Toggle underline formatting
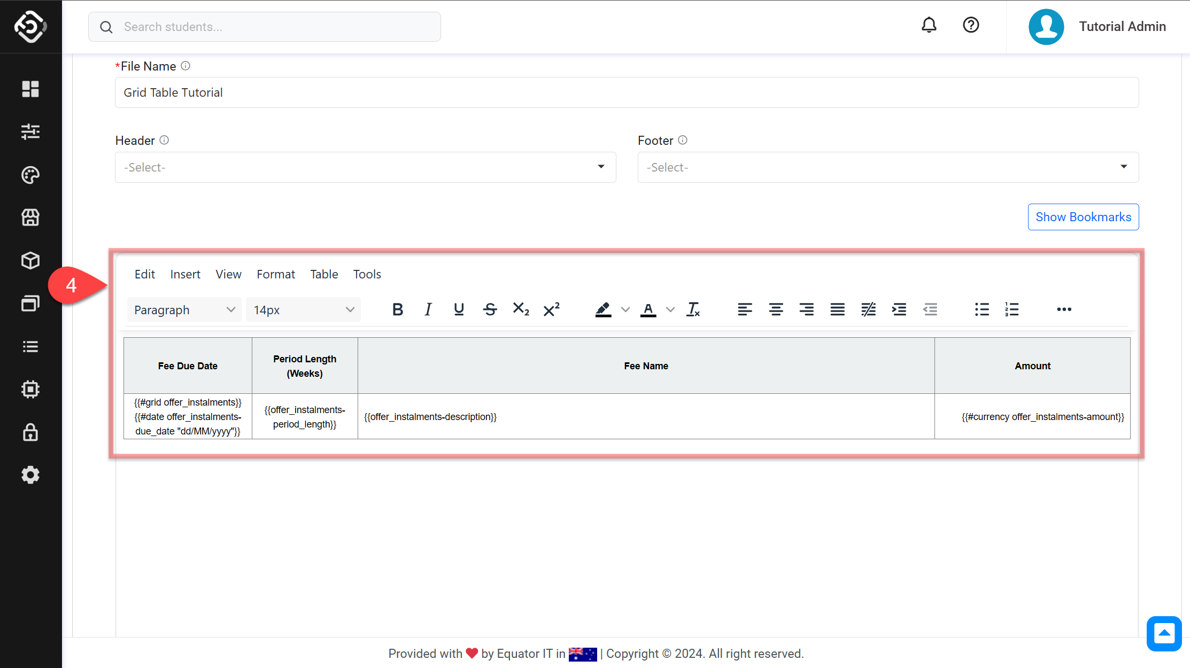Screen dimensions: 1190x668 (x=459, y=309)
